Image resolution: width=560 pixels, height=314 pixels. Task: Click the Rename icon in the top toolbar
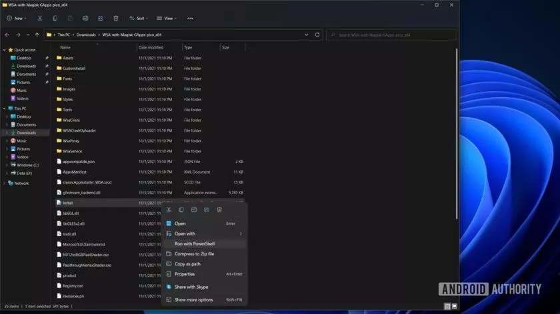[x=85, y=18]
